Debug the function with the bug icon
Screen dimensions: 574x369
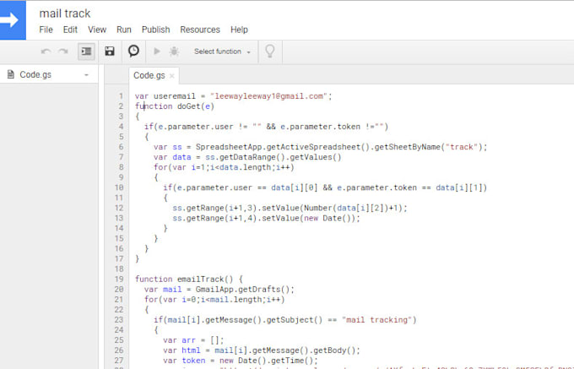(174, 52)
